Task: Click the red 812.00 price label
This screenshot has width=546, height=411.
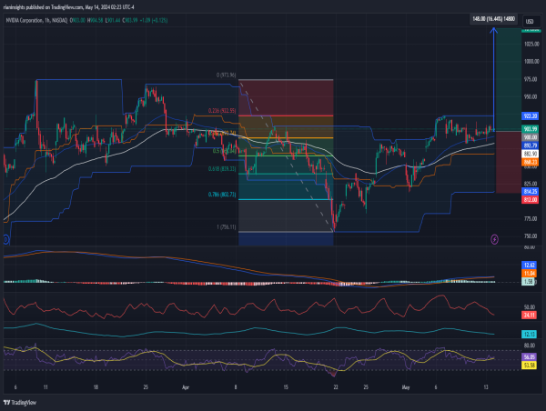Action: point(530,200)
